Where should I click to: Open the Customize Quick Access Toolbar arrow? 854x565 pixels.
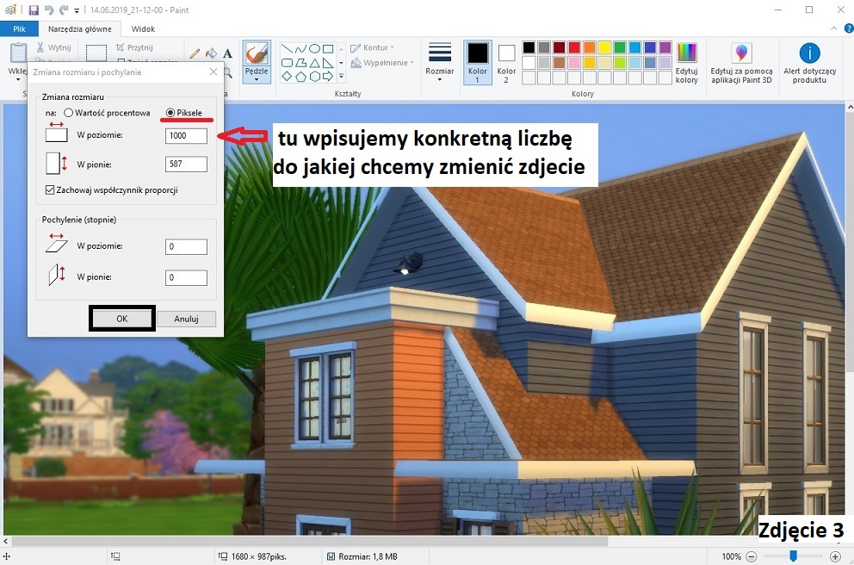[x=77, y=10]
